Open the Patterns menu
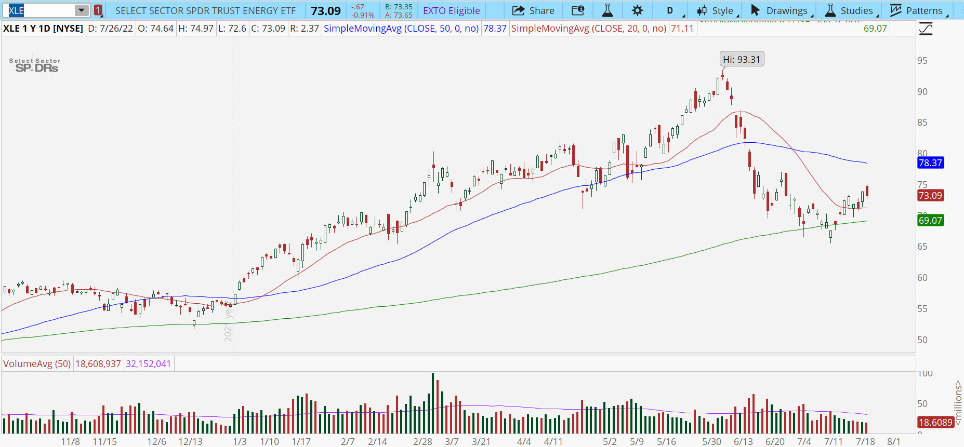Screen dimensions: 964x447 click(918, 10)
